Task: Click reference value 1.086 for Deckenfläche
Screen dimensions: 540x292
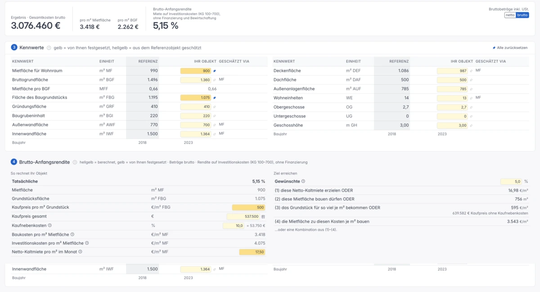Action: tap(404, 71)
